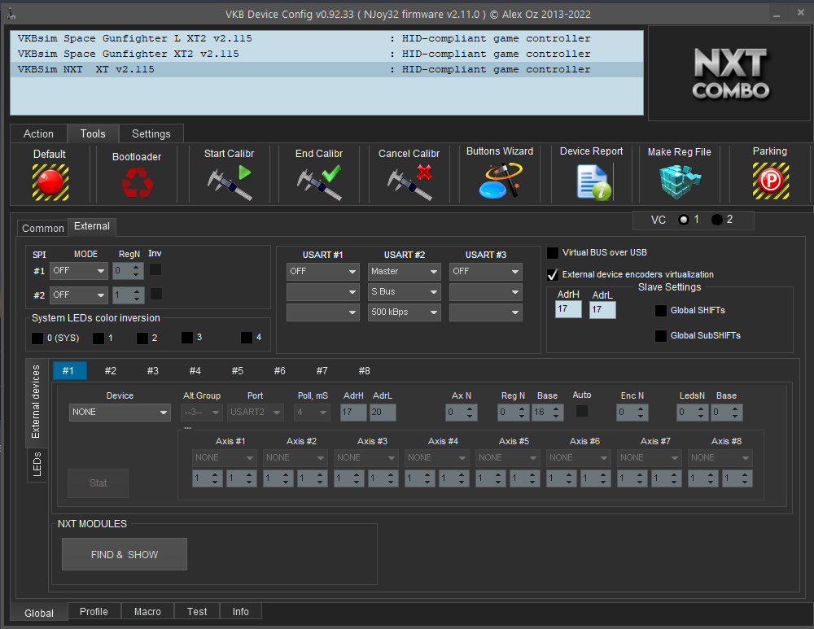The width and height of the screenshot is (814, 629).
Task: Toggle External device encoders virtualization
Action: point(553,274)
